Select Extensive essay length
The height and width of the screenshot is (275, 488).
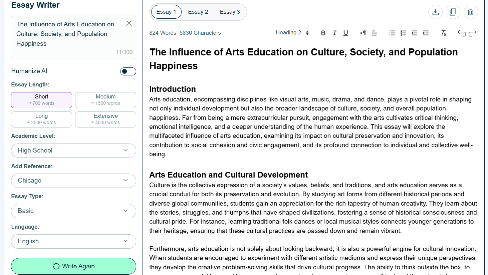105,119
